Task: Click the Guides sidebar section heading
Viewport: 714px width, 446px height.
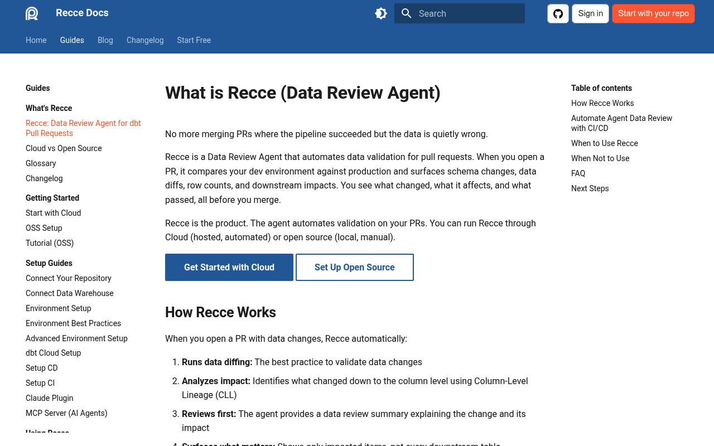Action: [x=38, y=88]
